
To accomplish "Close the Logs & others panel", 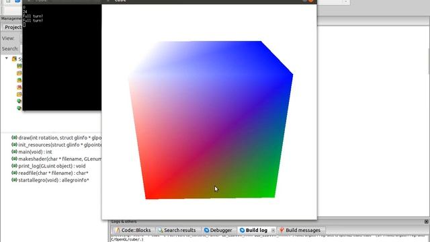I will click(426, 222).
